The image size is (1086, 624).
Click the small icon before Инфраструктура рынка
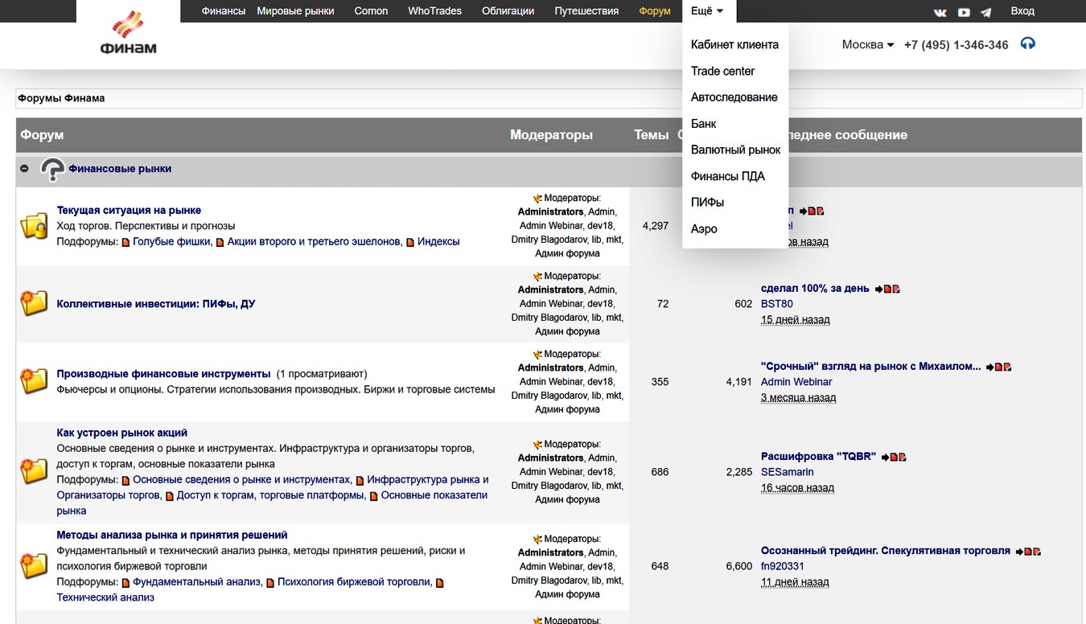(x=360, y=480)
